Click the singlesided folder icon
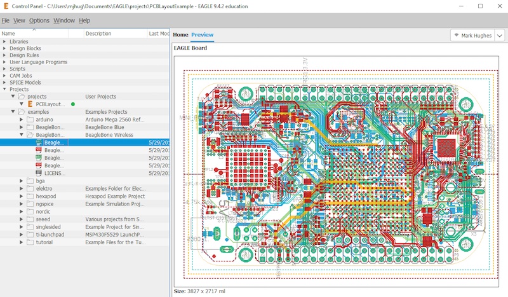This screenshot has width=508, height=297. pos(30,227)
